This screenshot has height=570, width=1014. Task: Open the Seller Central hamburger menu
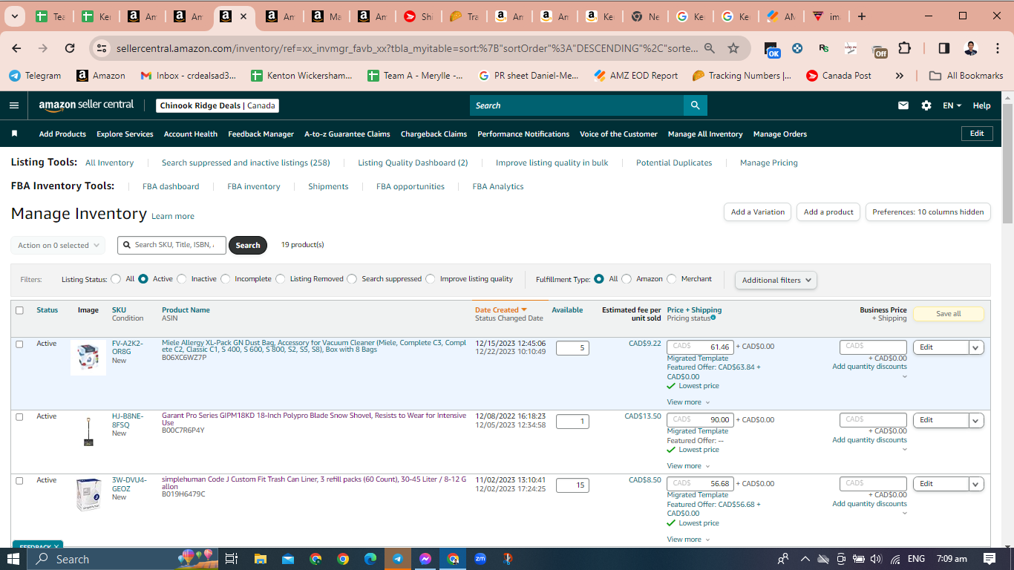[13, 105]
